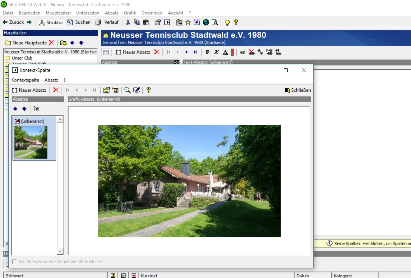Click Neuer Absatz in Kontext-Spalte window
This screenshot has width=411, height=278.
(29, 90)
